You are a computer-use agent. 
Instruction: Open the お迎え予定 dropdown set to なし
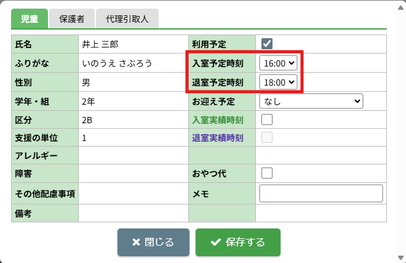pyautogui.click(x=311, y=100)
